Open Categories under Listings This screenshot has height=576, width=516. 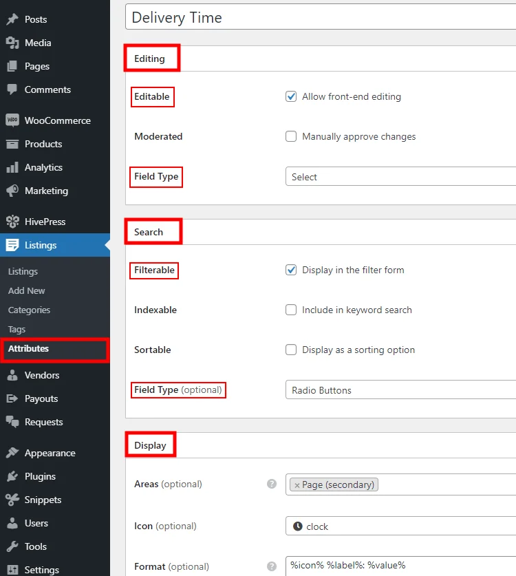[x=29, y=310]
